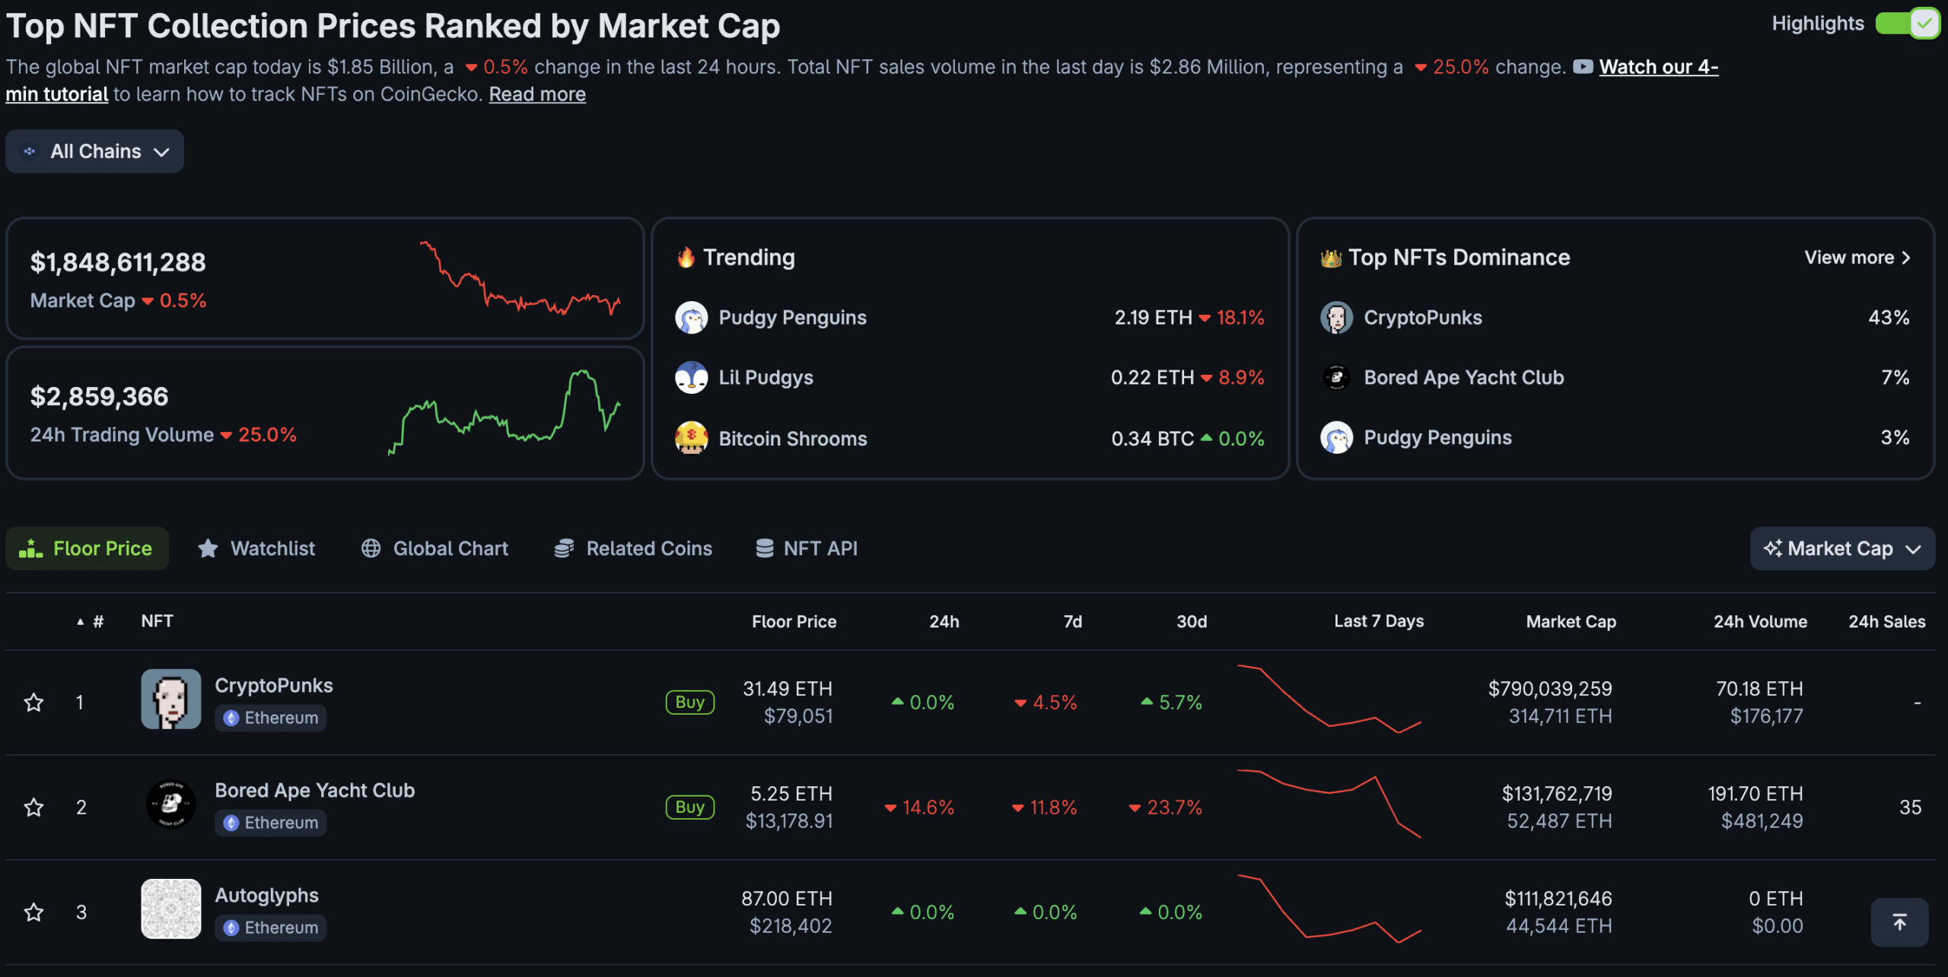Click View more in Top NFTs Dominance
Screen dimensions: 1948x977
1857,258
